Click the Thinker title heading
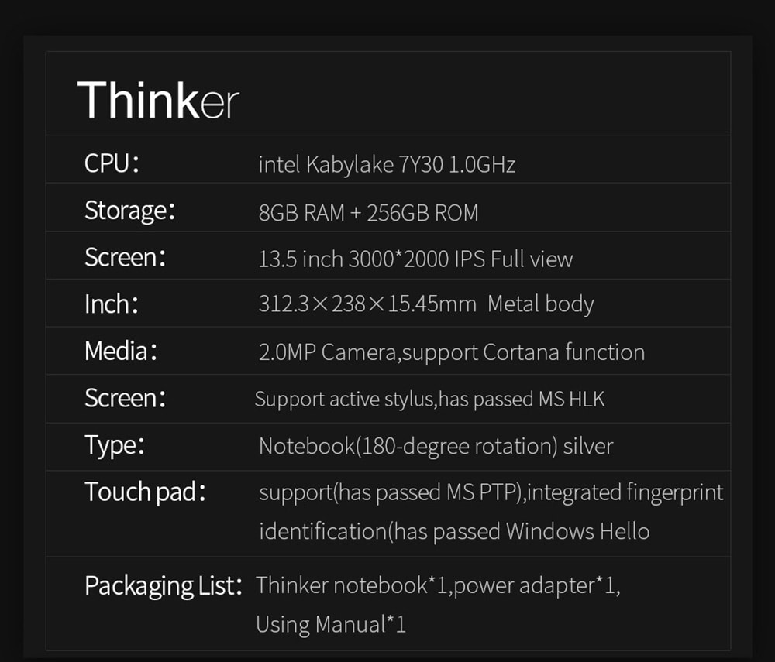The height and width of the screenshot is (662, 775). [x=158, y=100]
